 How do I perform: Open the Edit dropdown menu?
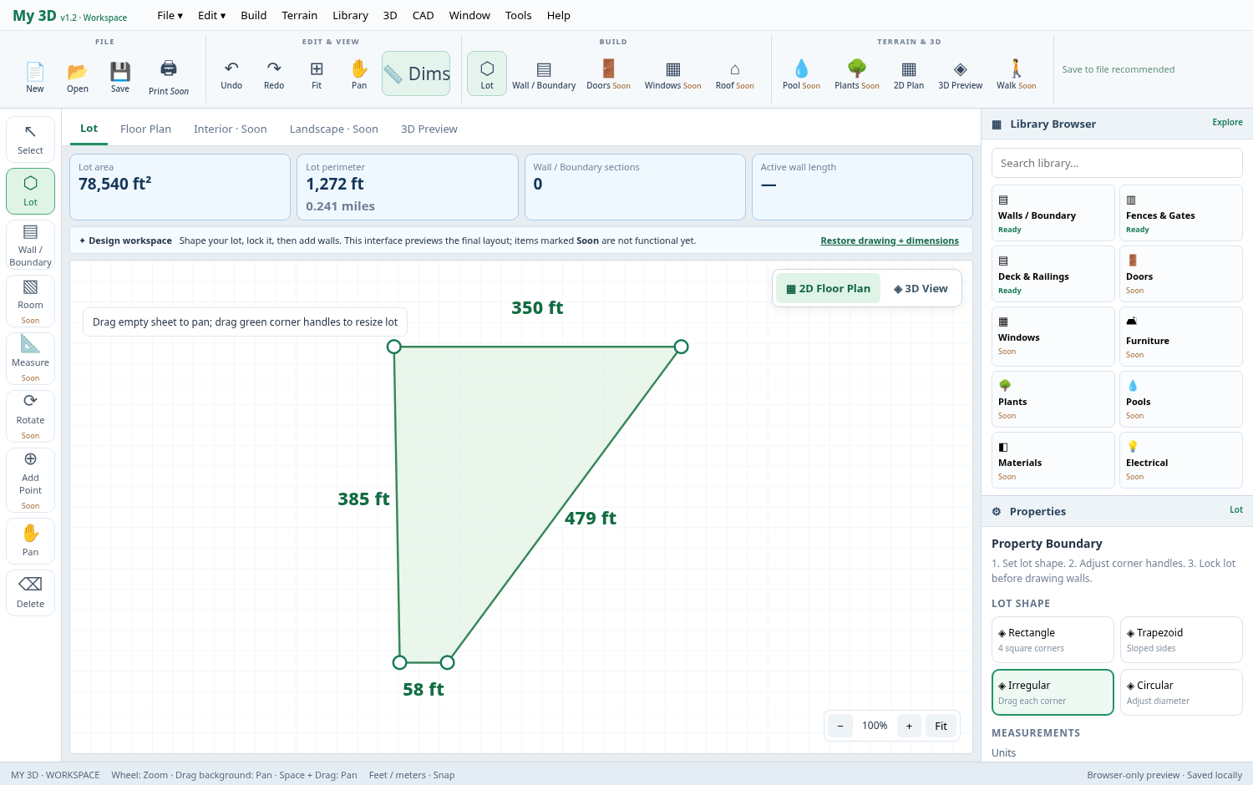tap(211, 15)
